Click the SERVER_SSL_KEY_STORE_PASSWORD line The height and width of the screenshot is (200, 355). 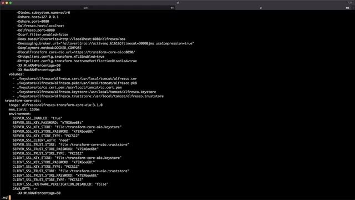click(x=54, y=131)
